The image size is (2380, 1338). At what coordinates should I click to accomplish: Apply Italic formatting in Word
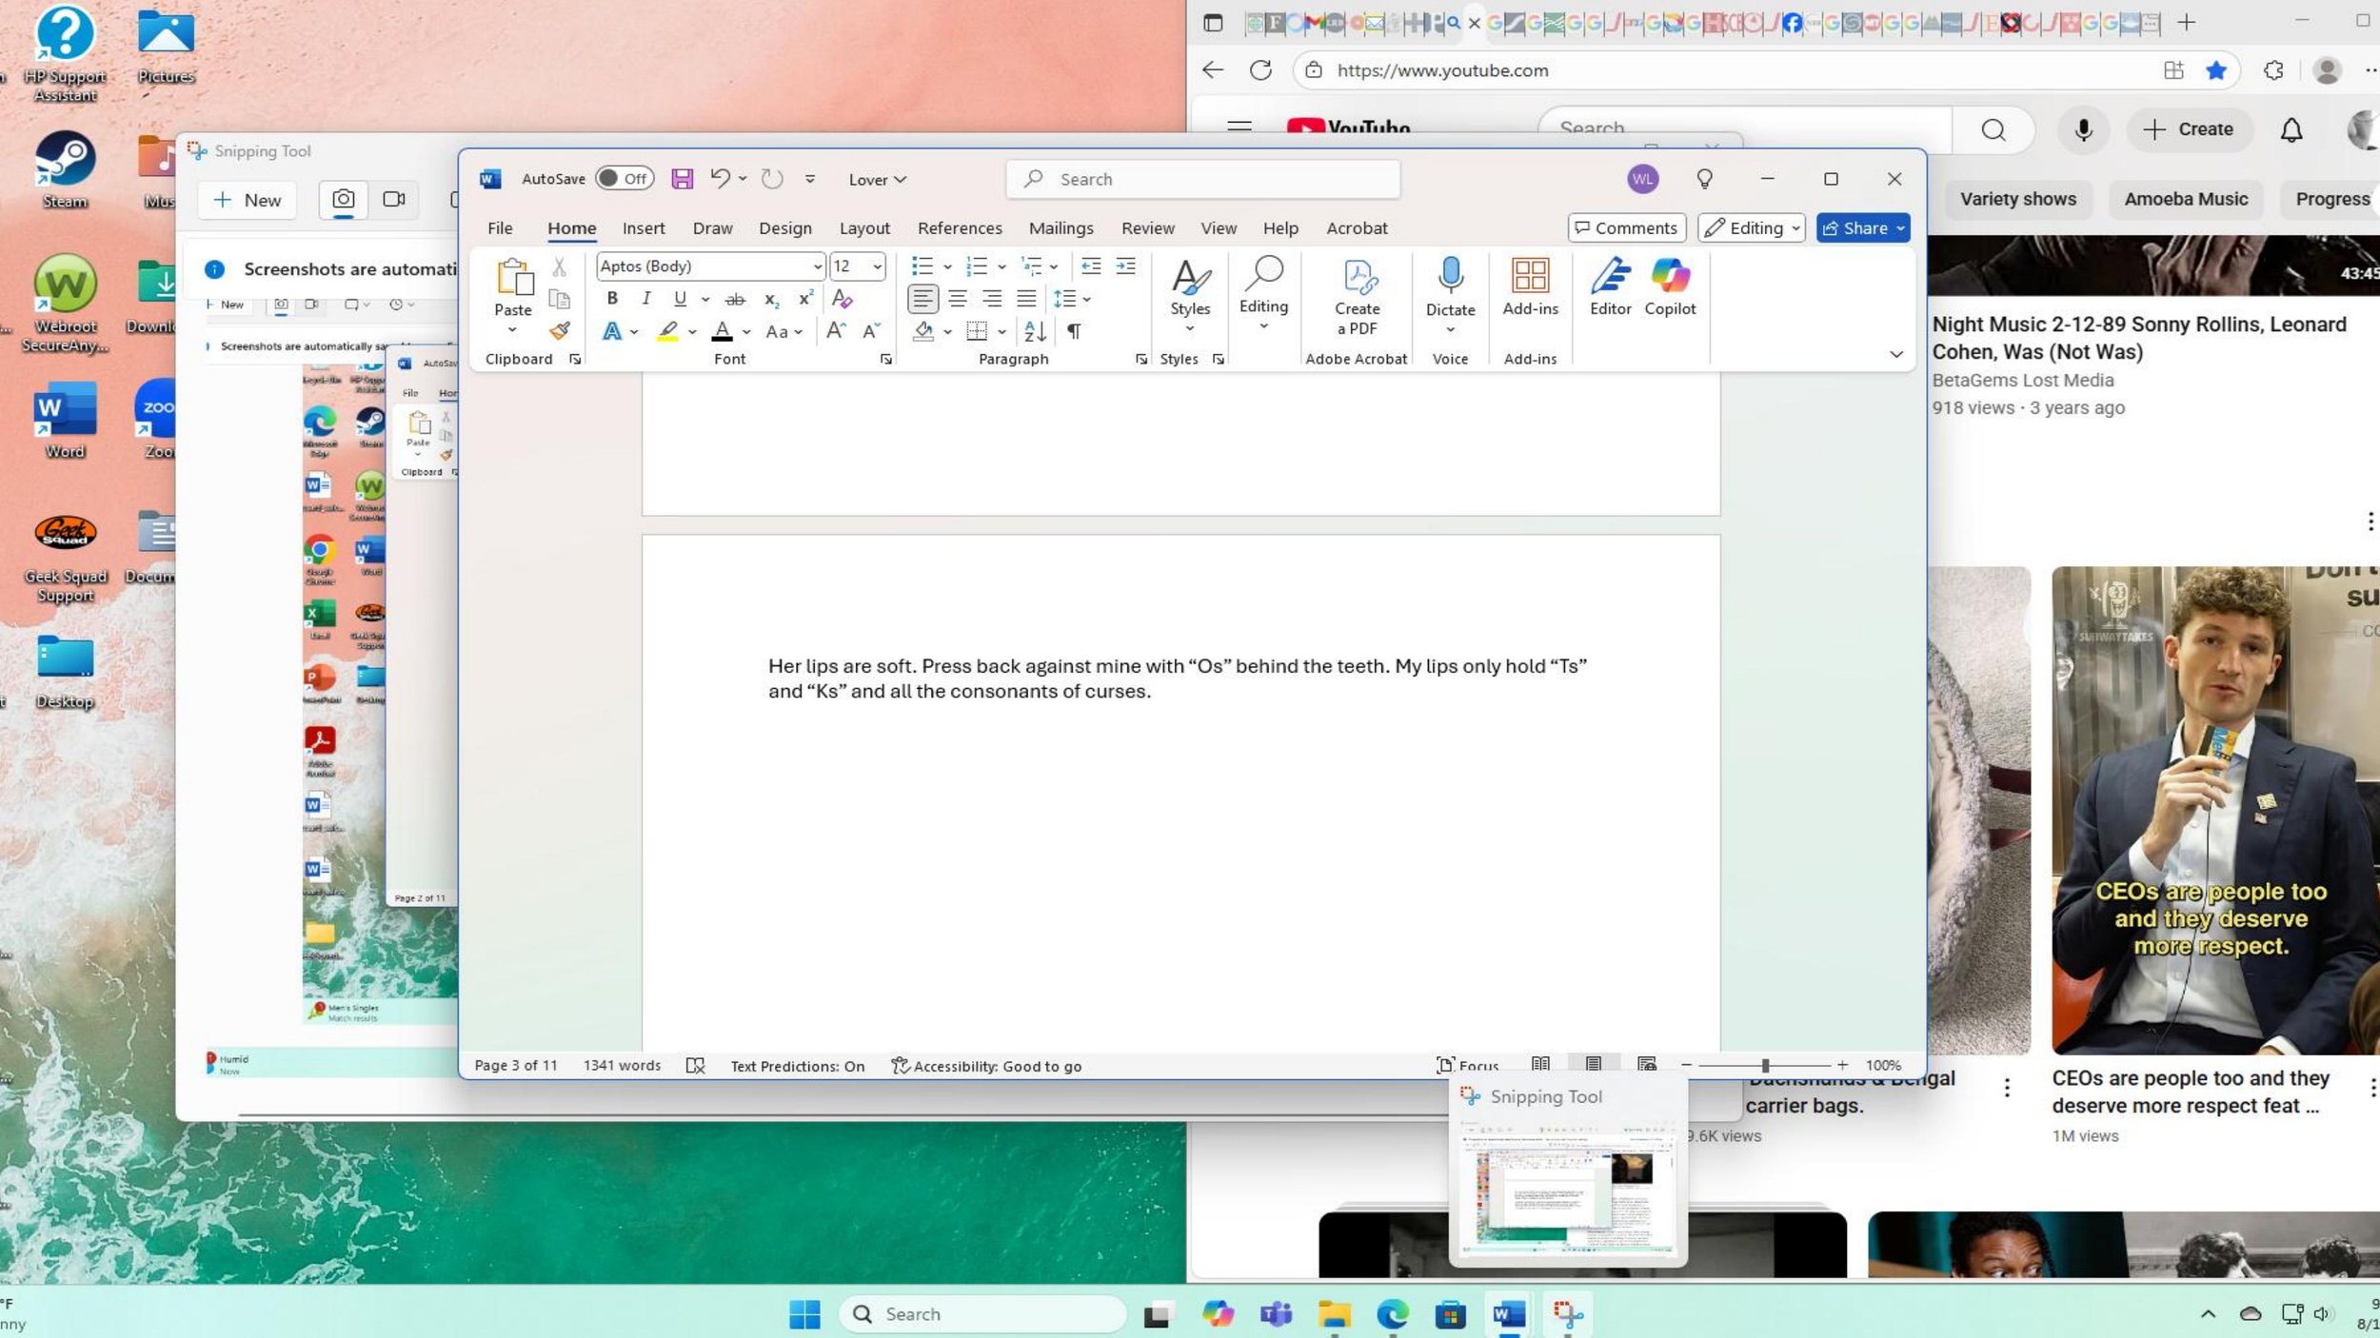click(646, 299)
